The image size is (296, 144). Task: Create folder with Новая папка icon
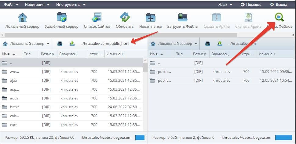[x=151, y=17]
